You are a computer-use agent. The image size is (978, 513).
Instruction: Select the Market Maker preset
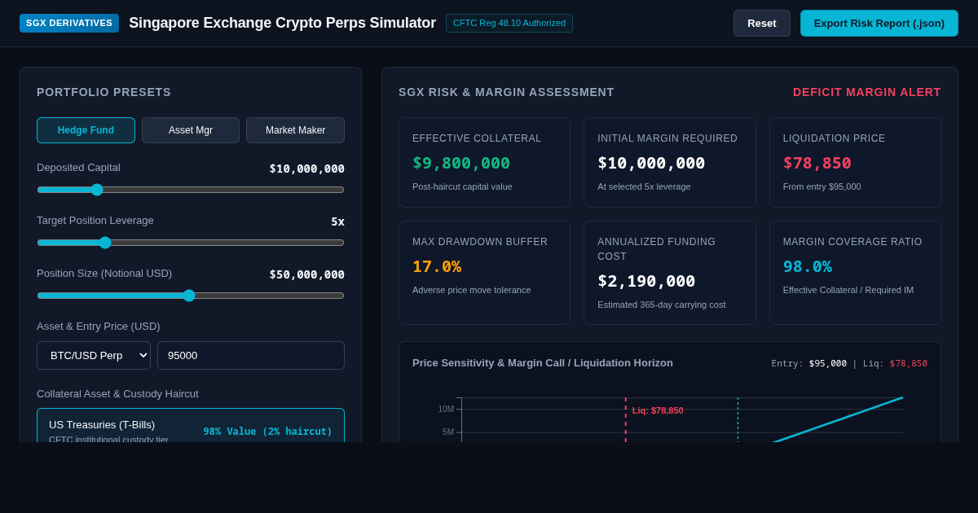pyautogui.click(x=295, y=130)
